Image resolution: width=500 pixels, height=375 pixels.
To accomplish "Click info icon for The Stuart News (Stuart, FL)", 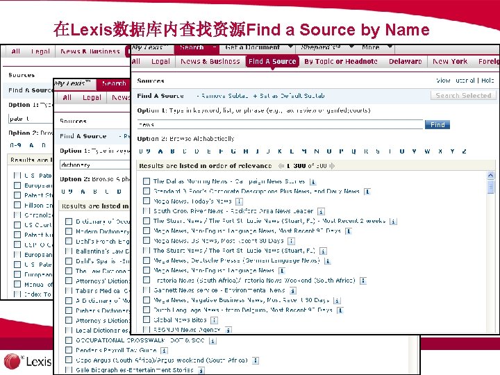I will coord(323,251).
